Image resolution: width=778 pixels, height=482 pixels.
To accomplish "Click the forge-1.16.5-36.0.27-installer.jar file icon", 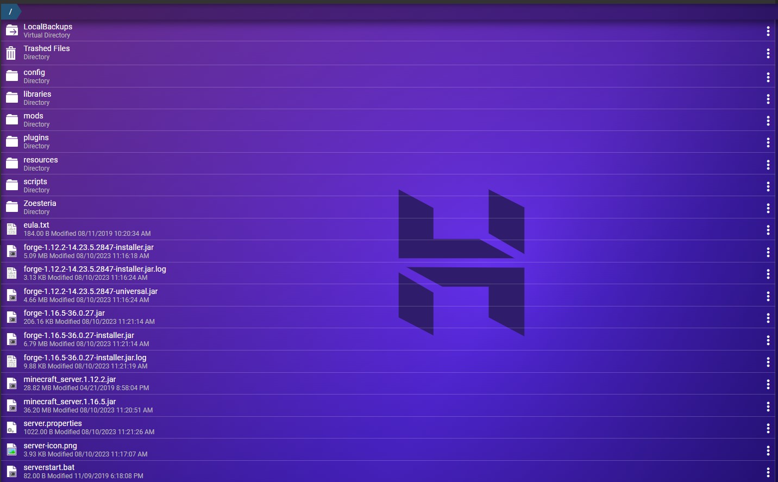I will tap(12, 340).
